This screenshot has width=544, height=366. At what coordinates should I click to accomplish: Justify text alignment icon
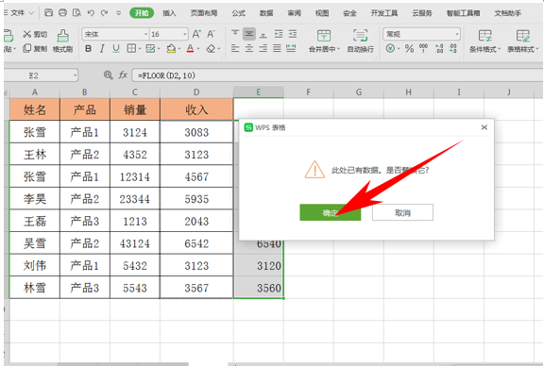click(x=277, y=48)
